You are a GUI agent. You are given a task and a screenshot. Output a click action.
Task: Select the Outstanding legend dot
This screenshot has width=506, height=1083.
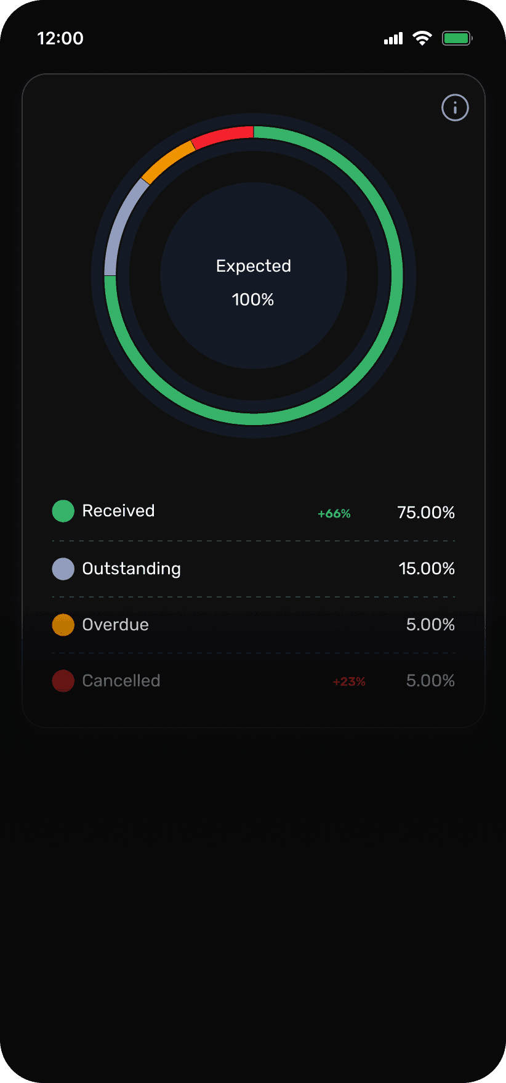63,569
